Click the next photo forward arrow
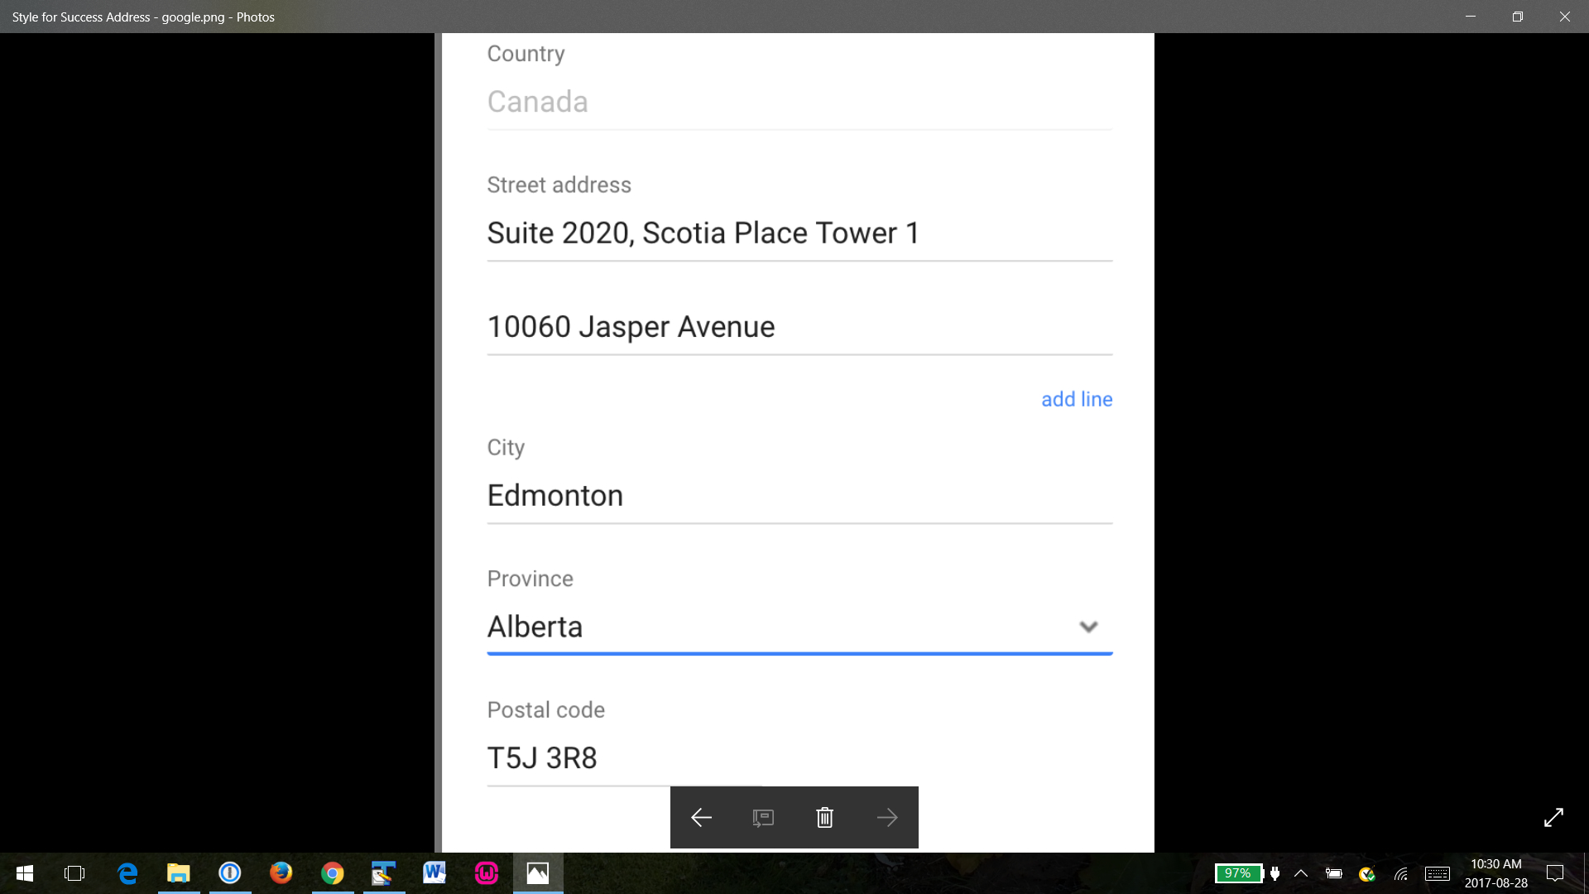This screenshot has width=1589, height=894. pos(886,818)
